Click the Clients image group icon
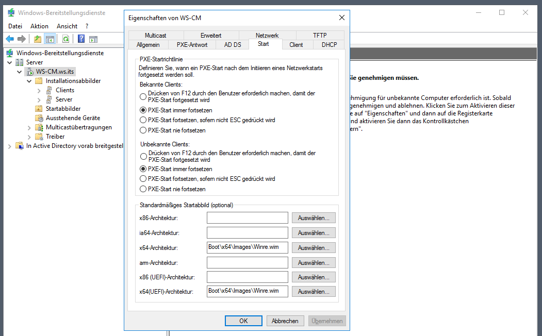Viewport: 542px width, 336px height. point(49,90)
